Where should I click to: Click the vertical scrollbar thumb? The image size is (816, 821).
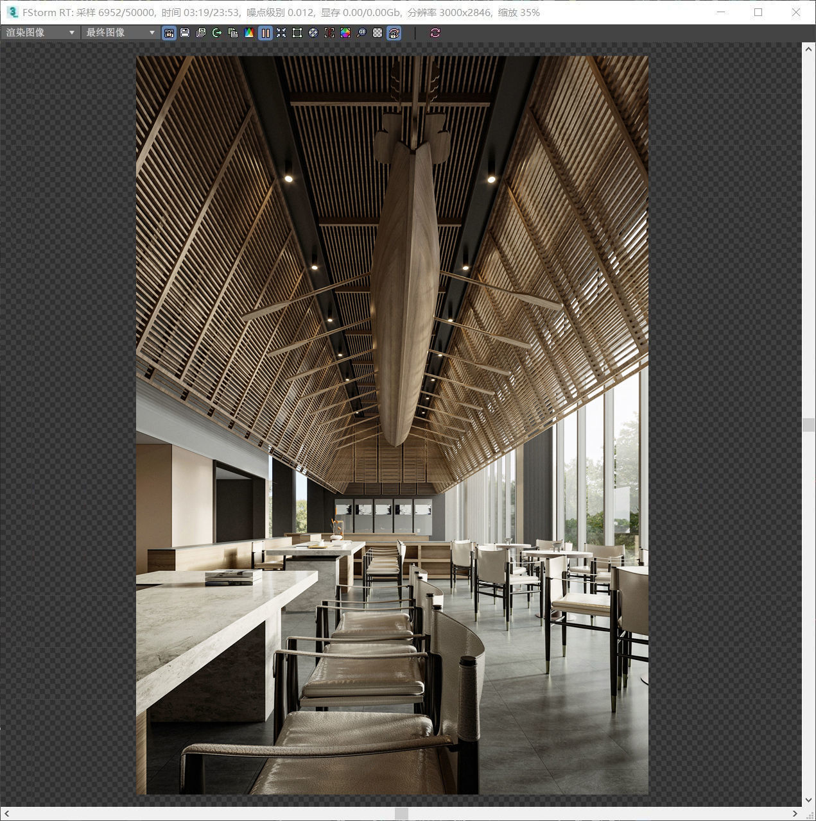point(808,425)
